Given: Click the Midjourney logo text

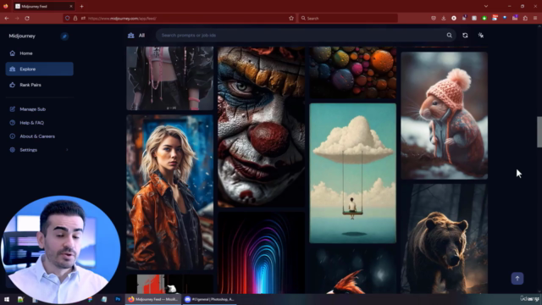Looking at the screenshot, I should pyautogui.click(x=22, y=36).
